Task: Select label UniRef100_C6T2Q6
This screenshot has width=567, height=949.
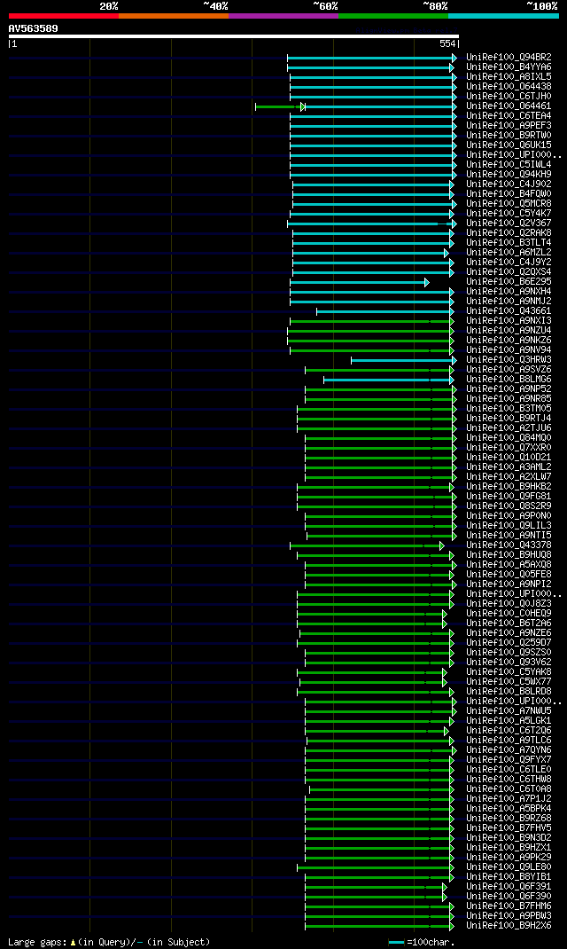Action: [509, 731]
